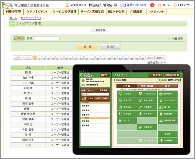
Task: Go to page 22 of results
Action: click(143, 58)
